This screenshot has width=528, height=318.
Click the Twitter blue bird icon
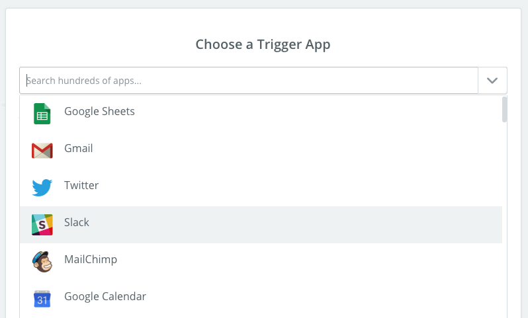point(42,187)
